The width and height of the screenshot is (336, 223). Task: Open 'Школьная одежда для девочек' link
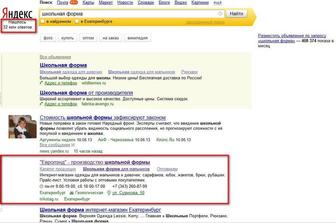pyautogui.click(x=71, y=72)
